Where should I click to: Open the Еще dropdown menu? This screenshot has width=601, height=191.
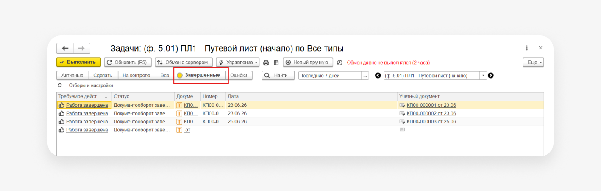533,62
